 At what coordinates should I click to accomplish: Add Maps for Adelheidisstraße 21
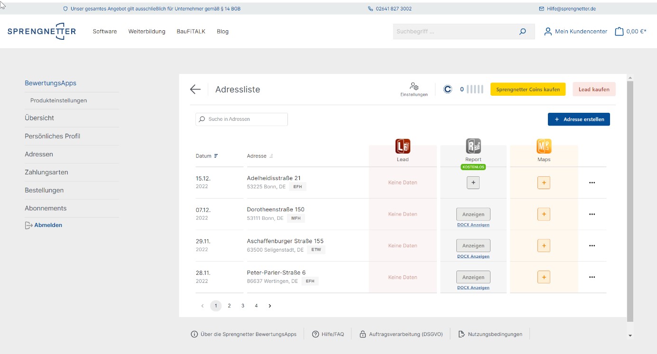click(544, 182)
